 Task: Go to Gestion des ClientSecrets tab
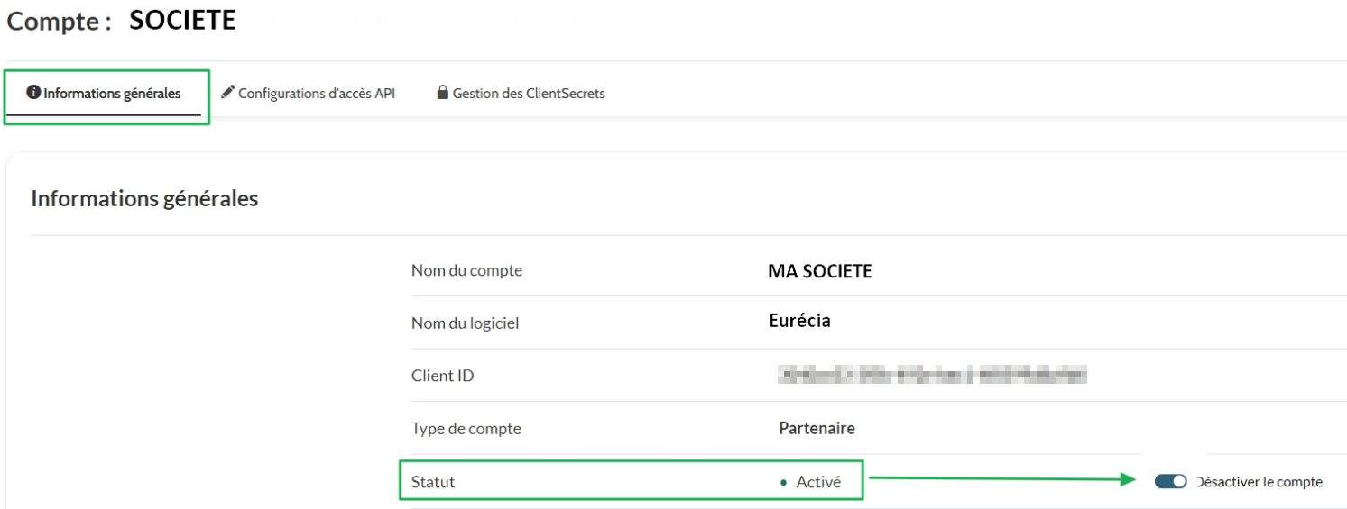(x=528, y=94)
